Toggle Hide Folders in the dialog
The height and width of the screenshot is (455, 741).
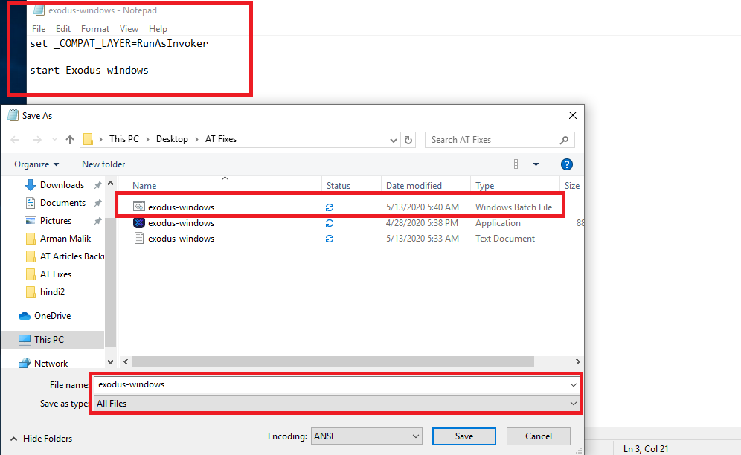click(x=40, y=439)
